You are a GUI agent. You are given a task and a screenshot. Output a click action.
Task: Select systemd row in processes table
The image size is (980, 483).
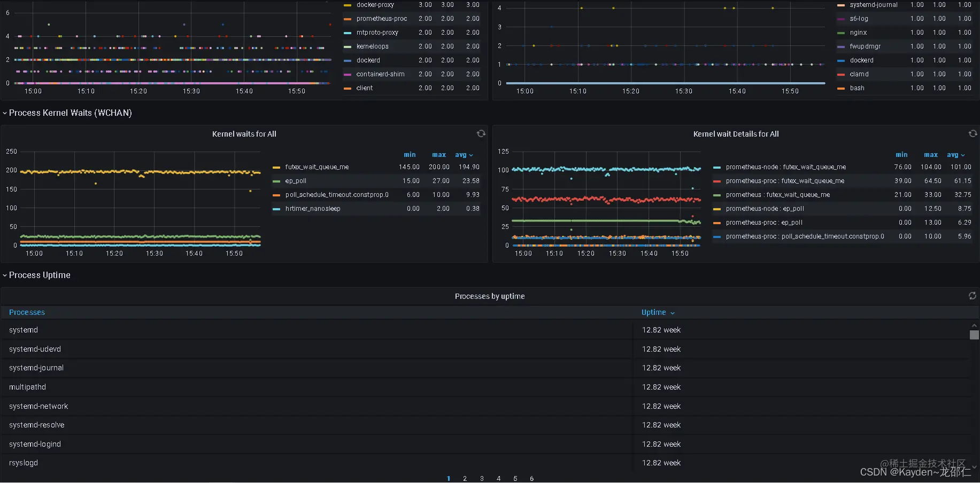[485, 330]
